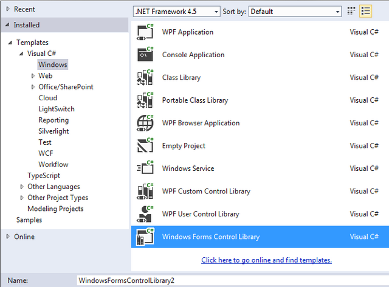Click the Visual C# tree label
389x287 pixels.
(x=41, y=54)
